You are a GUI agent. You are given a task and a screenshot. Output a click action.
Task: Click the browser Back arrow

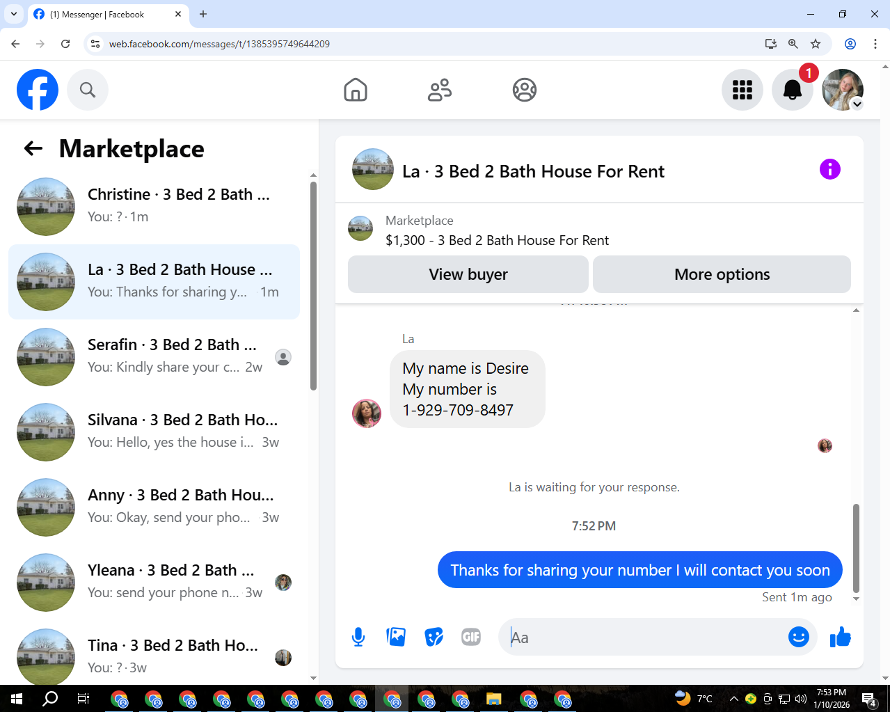(15, 44)
